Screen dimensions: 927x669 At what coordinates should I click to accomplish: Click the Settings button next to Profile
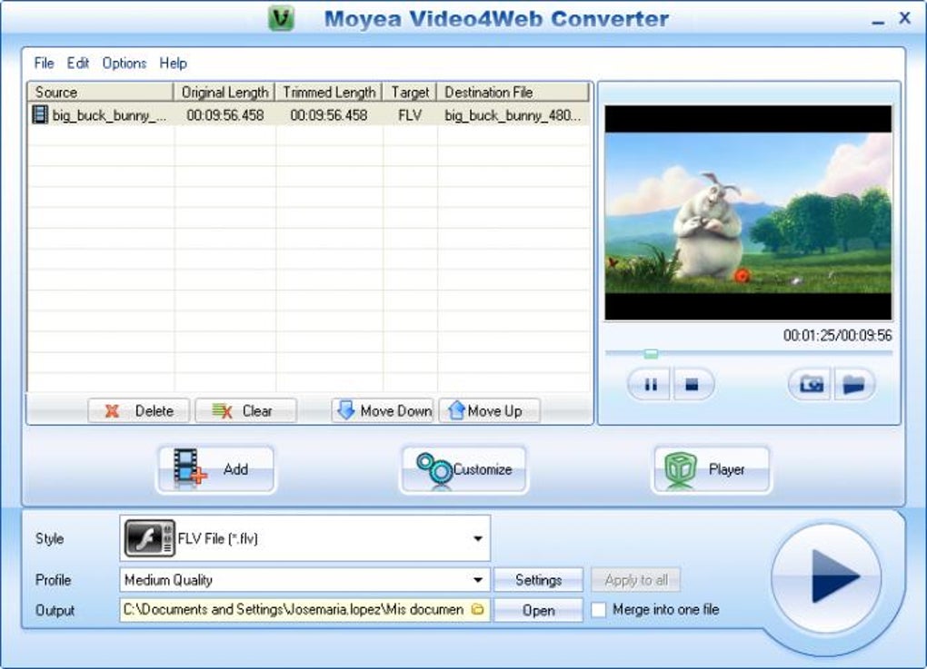538,579
